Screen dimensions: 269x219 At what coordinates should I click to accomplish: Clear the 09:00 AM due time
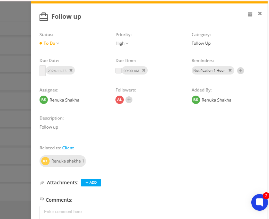144,70
